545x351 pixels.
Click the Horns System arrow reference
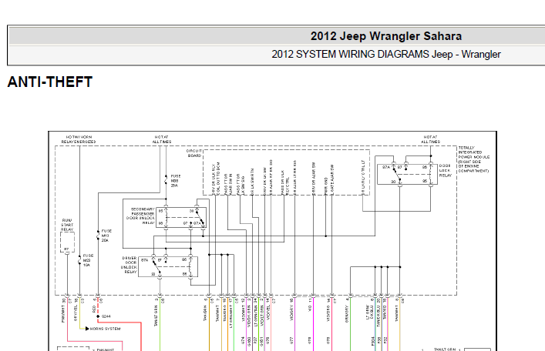[103, 329]
